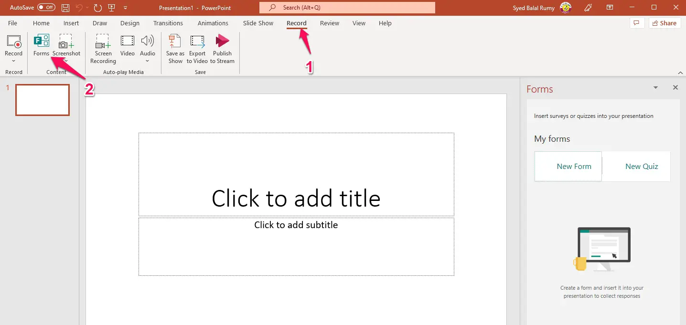
Task: Open the Slide Show tab
Action: click(258, 23)
